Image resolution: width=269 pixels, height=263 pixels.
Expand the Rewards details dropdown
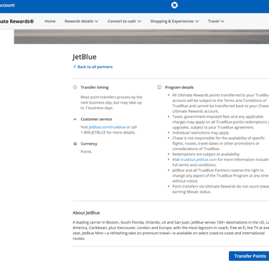click(x=81, y=21)
